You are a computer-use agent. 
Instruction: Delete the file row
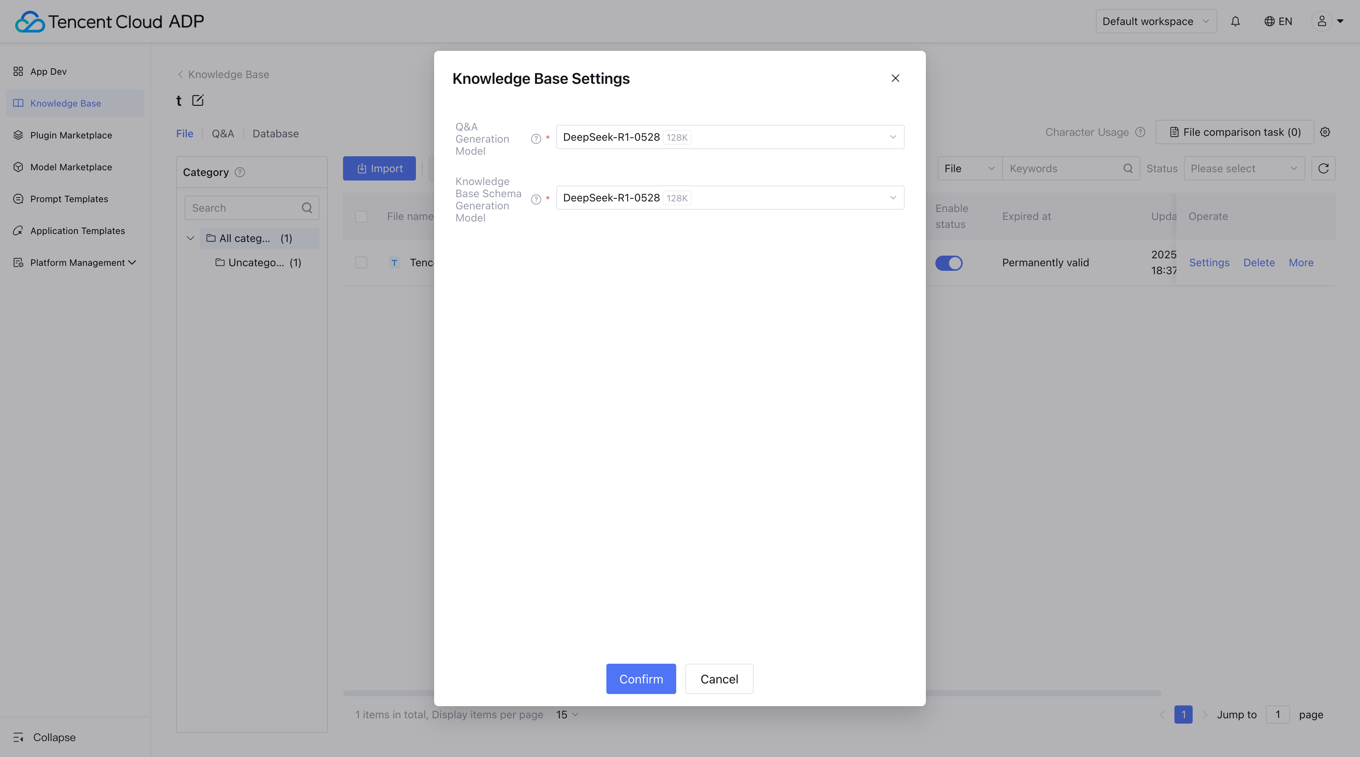1259,262
